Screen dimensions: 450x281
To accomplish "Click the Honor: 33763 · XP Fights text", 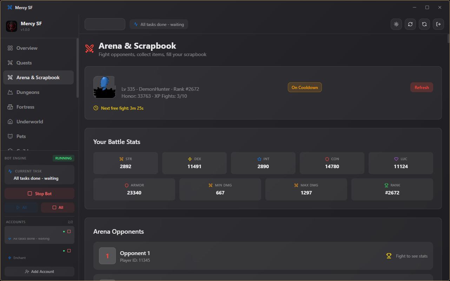I will pos(154,96).
